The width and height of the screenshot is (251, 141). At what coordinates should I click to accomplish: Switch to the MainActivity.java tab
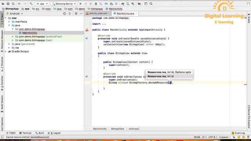click(x=125, y=13)
